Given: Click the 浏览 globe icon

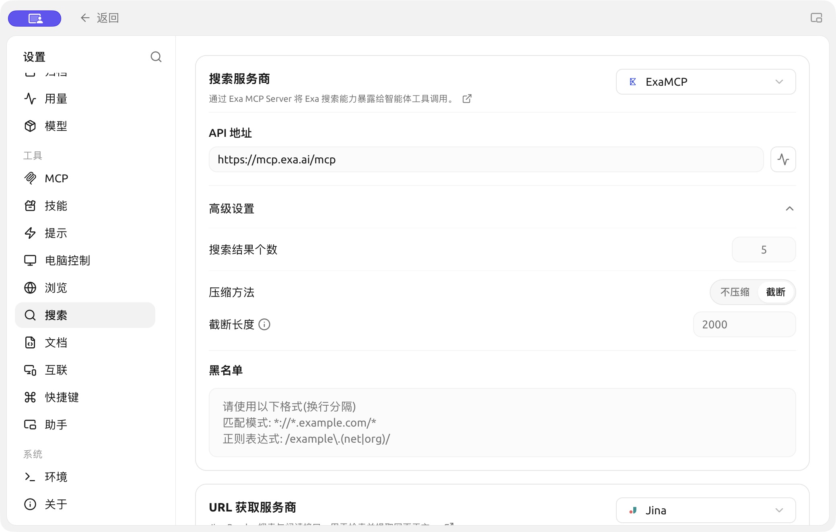Looking at the screenshot, I should [x=30, y=288].
